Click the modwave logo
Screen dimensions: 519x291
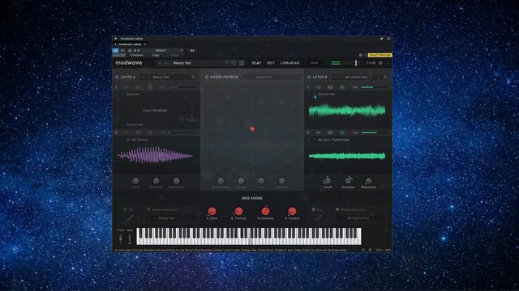[129, 63]
